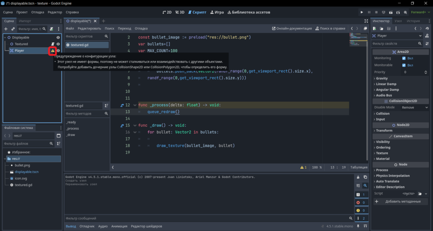Open the script icon on the Textured node
This screenshot has height=231, width=433.
tap(53, 44)
